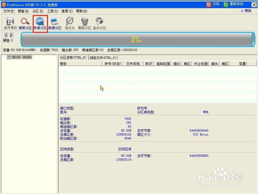
Task: Switch to Partition Parameters (分区参数) tab
Action: tap(73, 58)
